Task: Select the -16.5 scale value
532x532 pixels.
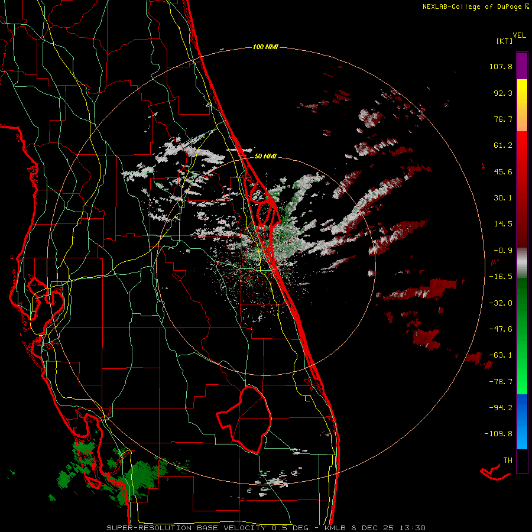Action: tap(501, 277)
